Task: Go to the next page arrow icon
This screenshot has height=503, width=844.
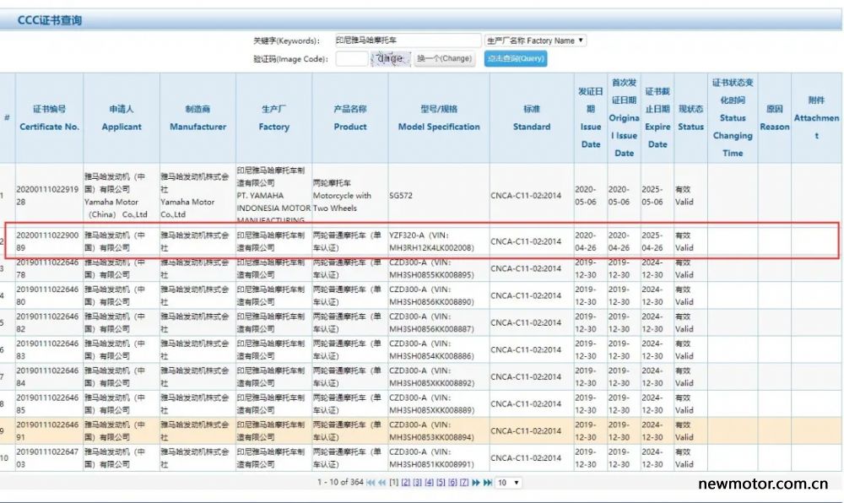Action: (476, 483)
